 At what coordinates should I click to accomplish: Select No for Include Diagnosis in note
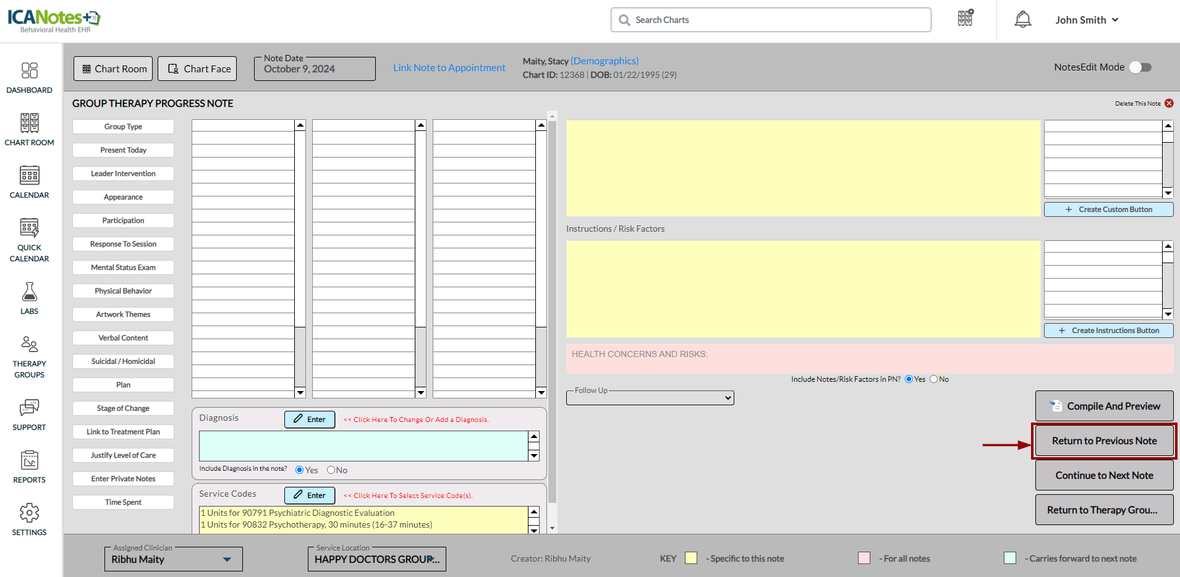331,470
